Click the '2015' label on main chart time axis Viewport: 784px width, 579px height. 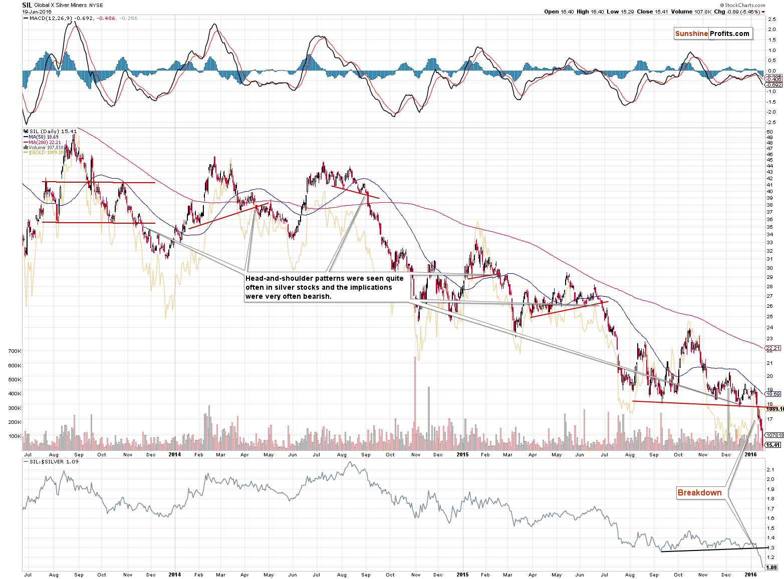tap(462, 454)
